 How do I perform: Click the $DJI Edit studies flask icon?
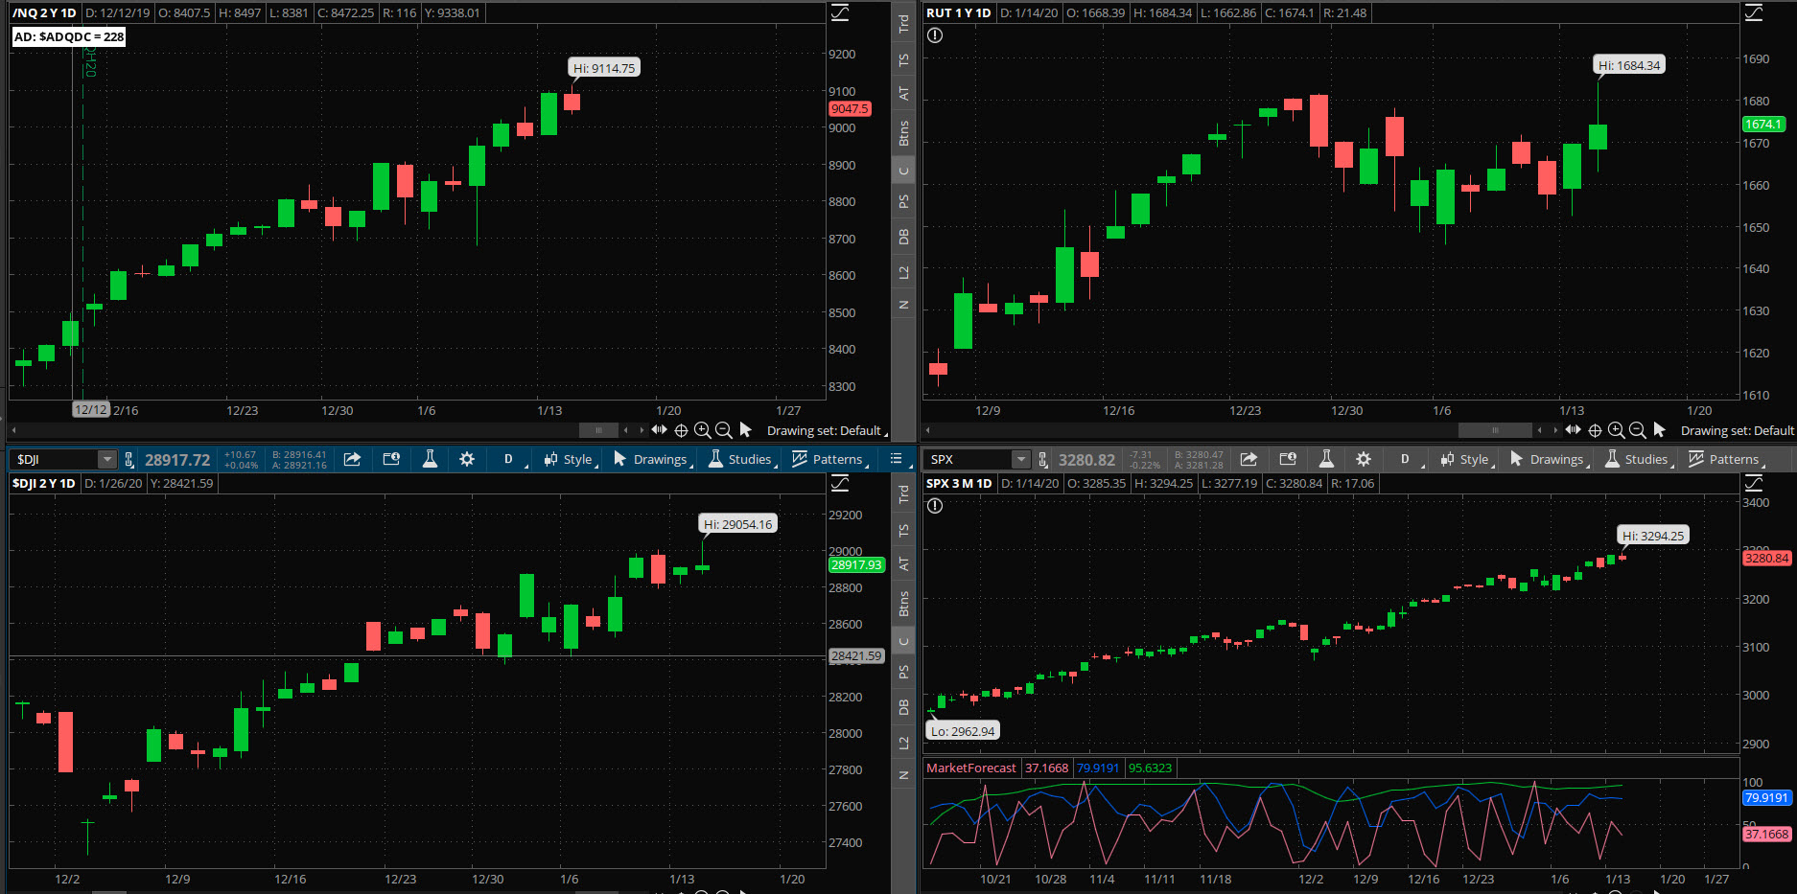430,459
